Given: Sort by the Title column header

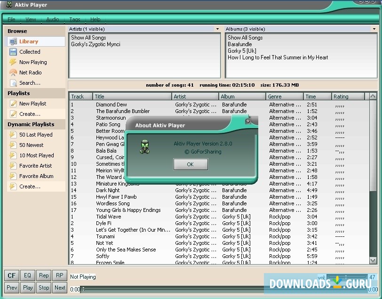Looking at the screenshot, I should (132, 97).
